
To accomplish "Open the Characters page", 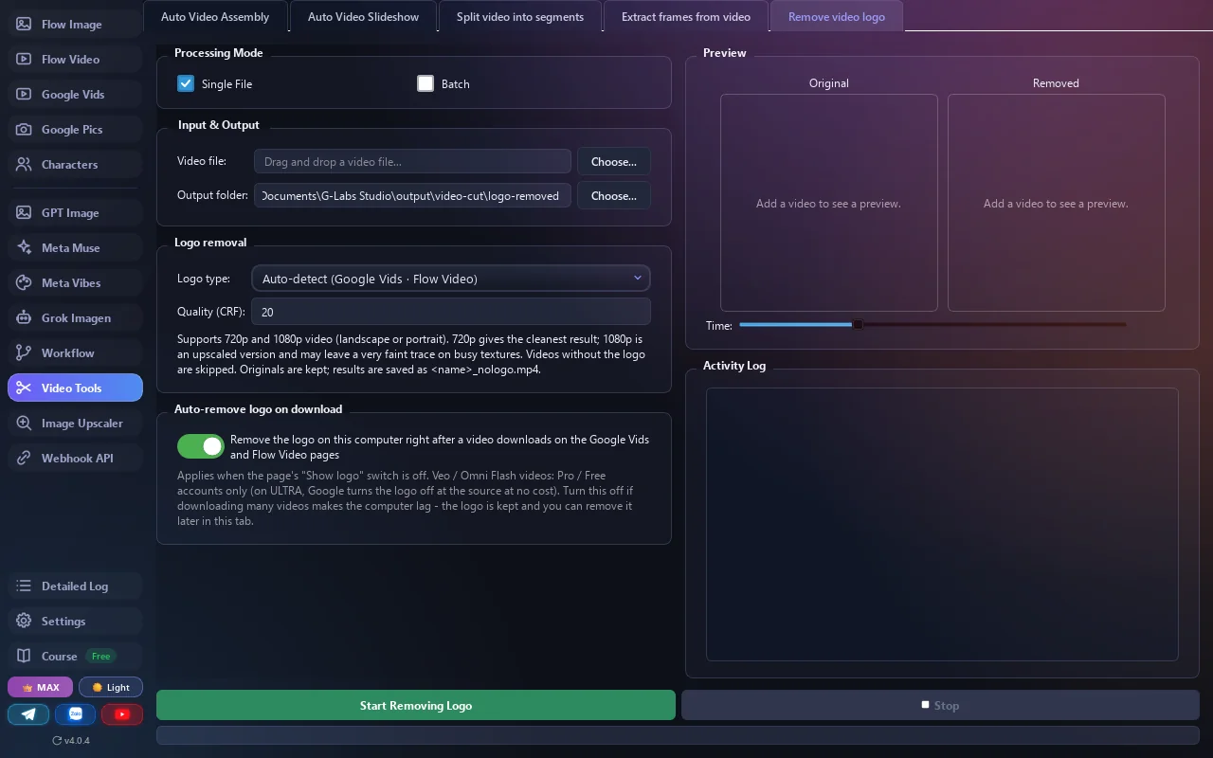I will 75,165.
